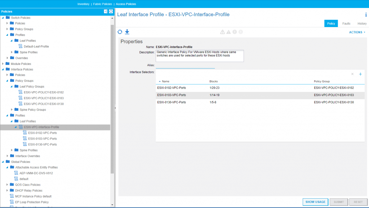Switch to the Faults tab
The width and height of the screenshot is (369, 208).
[x=346, y=23]
